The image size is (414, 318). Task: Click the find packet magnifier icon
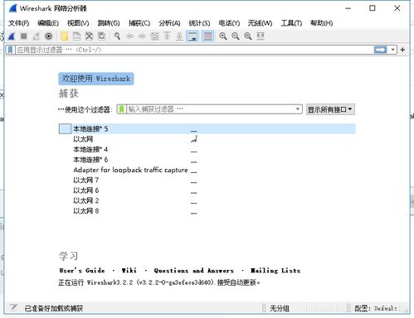click(117, 36)
